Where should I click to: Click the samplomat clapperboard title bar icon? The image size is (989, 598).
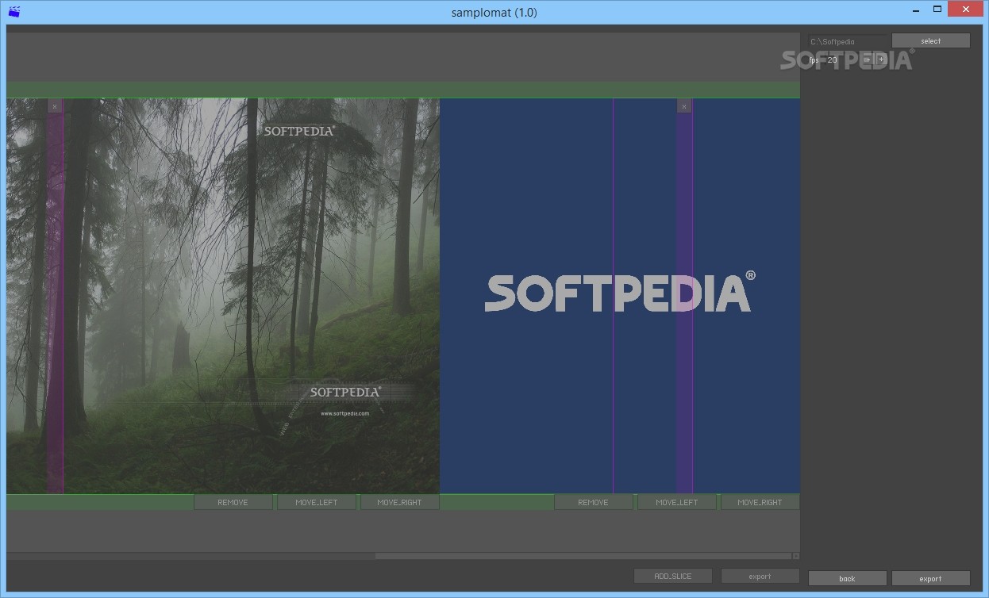(x=14, y=11)
